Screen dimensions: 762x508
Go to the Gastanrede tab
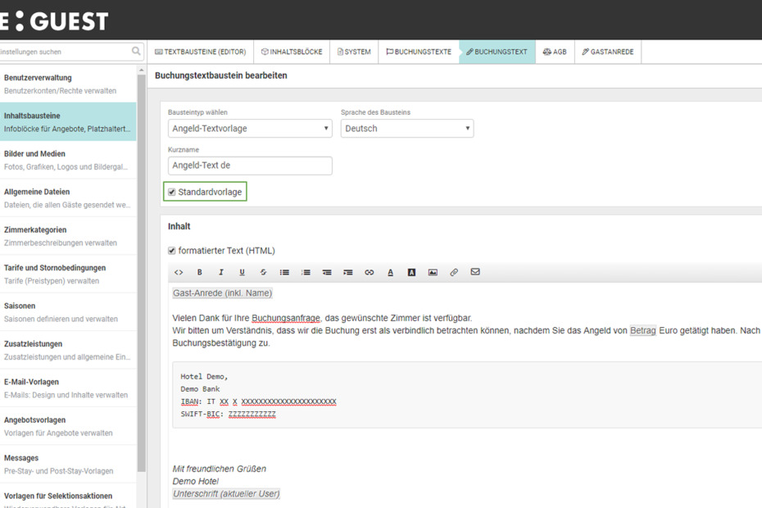[608, 52]
